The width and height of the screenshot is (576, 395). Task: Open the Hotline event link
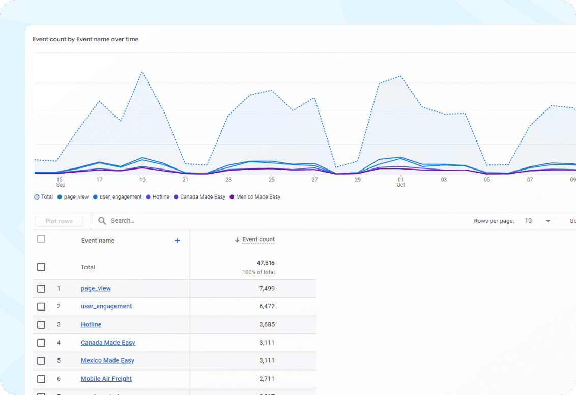91,324
